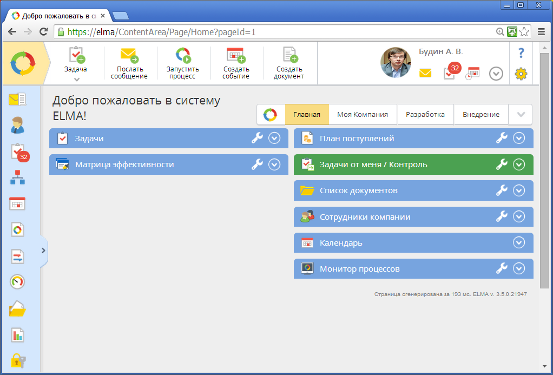553x375 pixels.
Task: Click the green shield extension icon
Action: coord(512,32)
